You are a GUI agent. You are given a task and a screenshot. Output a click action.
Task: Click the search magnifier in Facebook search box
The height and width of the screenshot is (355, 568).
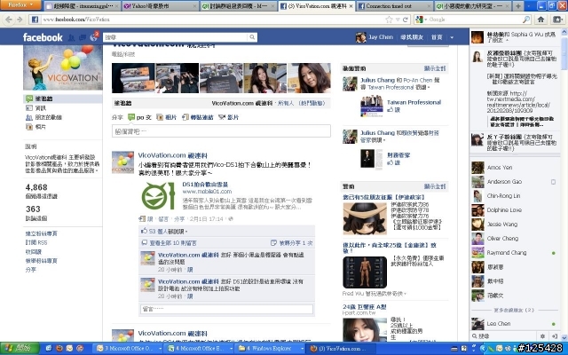point(252,37)
